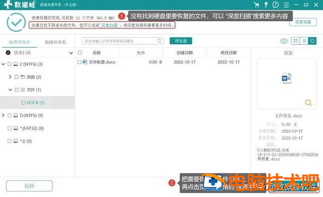The width and height of the screenshot is (323, 197).
Task: Click the 深度扫描 button at top right
Action: [x=303, y=22]
